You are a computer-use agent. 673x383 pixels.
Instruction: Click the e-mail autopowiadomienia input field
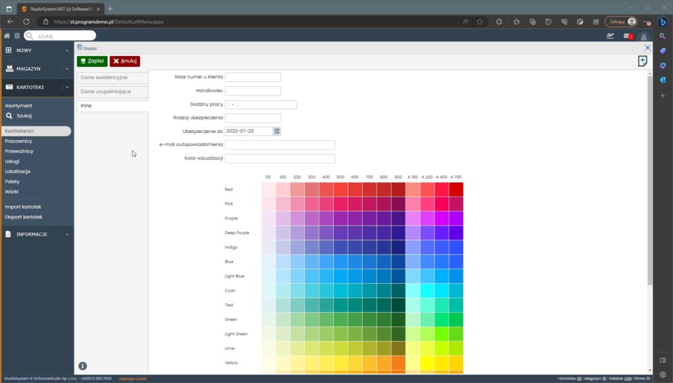(280, 145)
